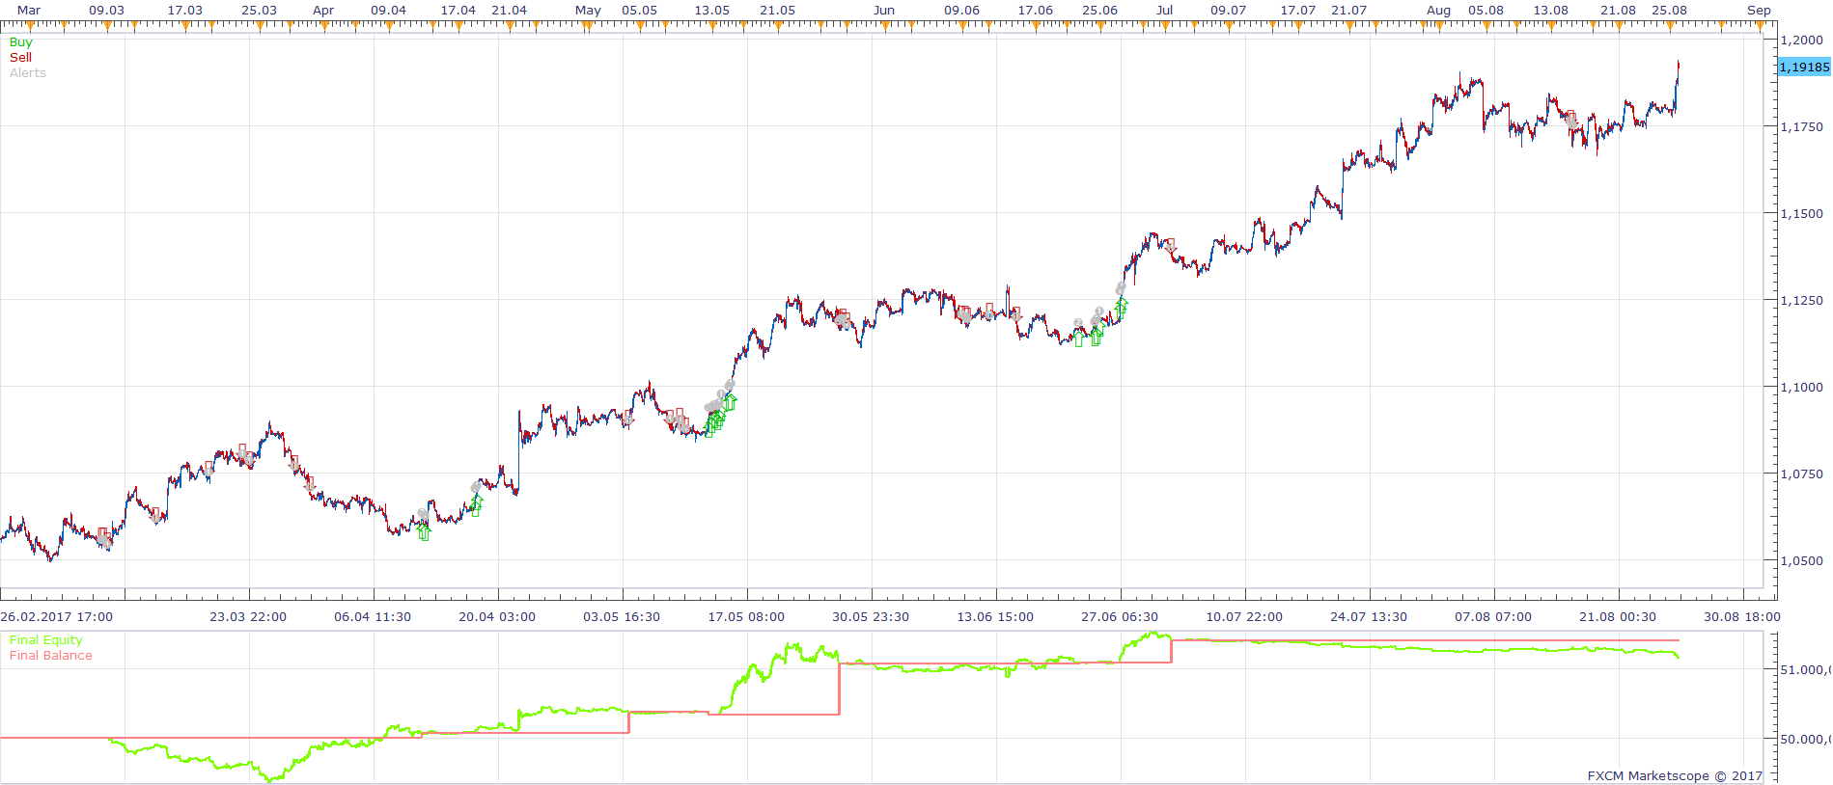
Task: Click the 17.05 08:00 time axis label
Action: pos(746,617)
